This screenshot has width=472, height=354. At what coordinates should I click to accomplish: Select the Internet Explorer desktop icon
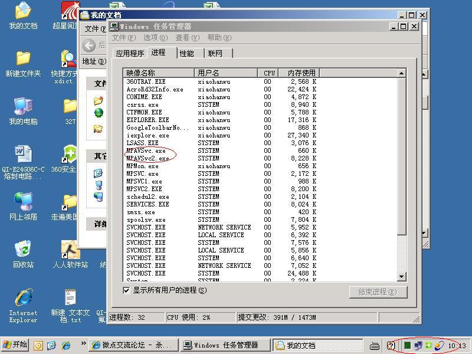(23, 306)
